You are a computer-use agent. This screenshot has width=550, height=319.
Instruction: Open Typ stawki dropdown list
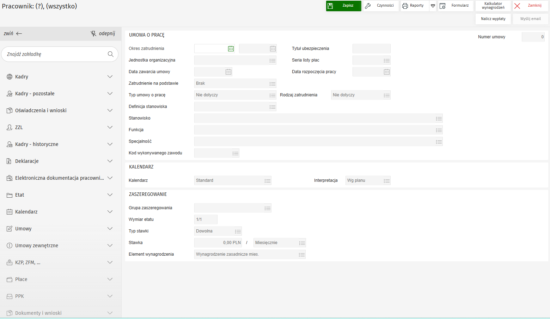tap(238, 231)
